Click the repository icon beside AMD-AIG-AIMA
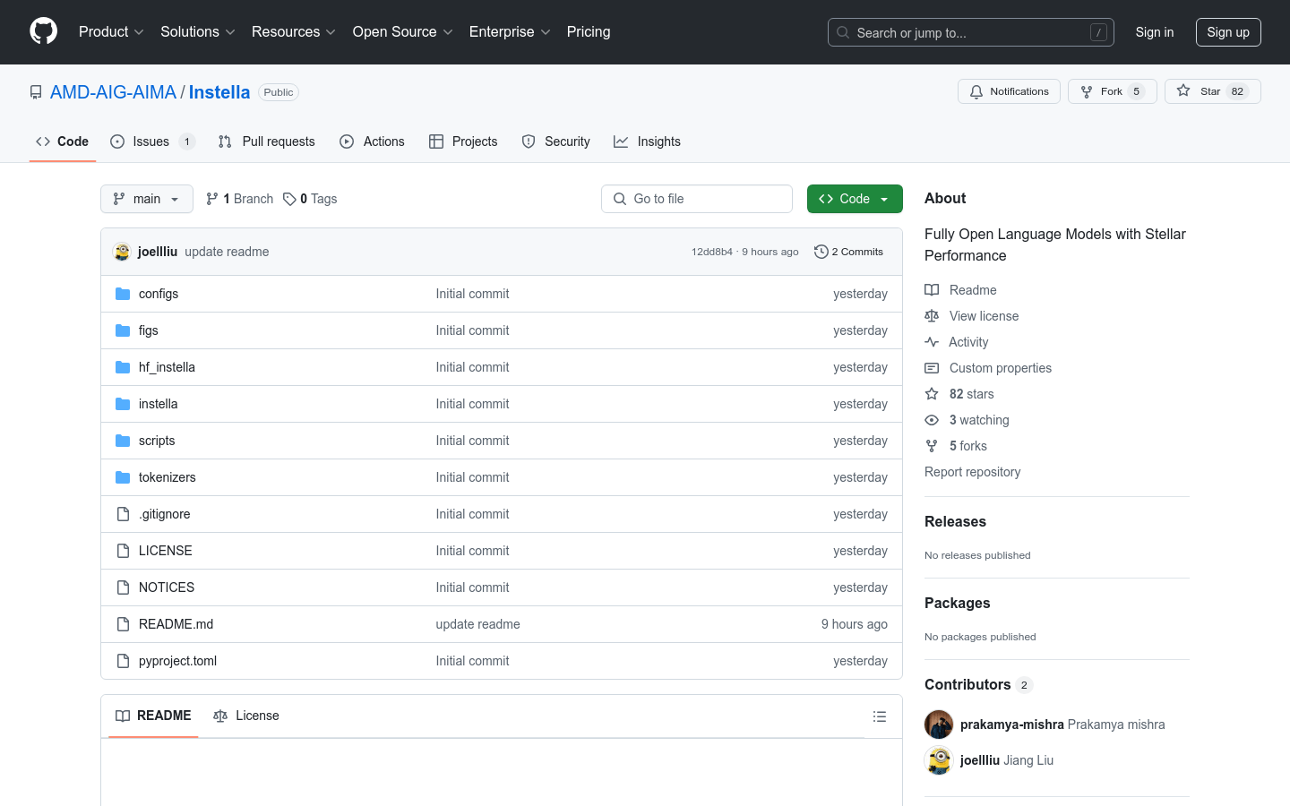Image resolution: width=1290 pixels, height=806 pixels. click(36, 92)
